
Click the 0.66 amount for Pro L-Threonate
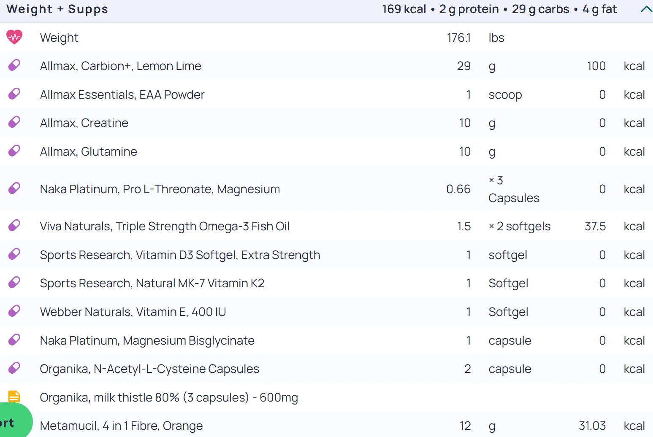point(458,189)
